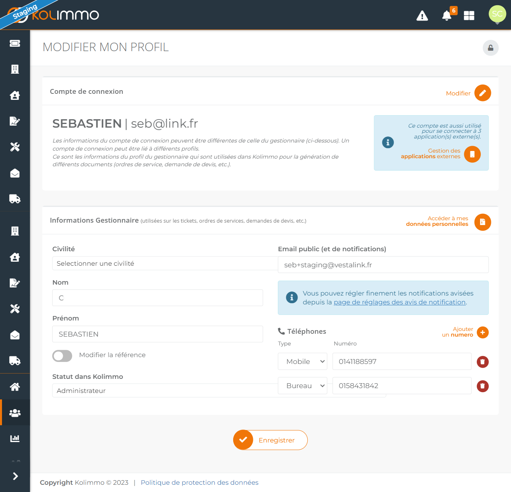Click the 0158431842 phone number field
This screenshot has height=492, width=511.
pyautogui.click(x=402, y=386)
